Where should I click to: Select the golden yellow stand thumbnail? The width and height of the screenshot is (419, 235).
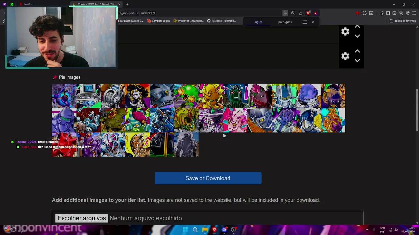coord(211,96)
